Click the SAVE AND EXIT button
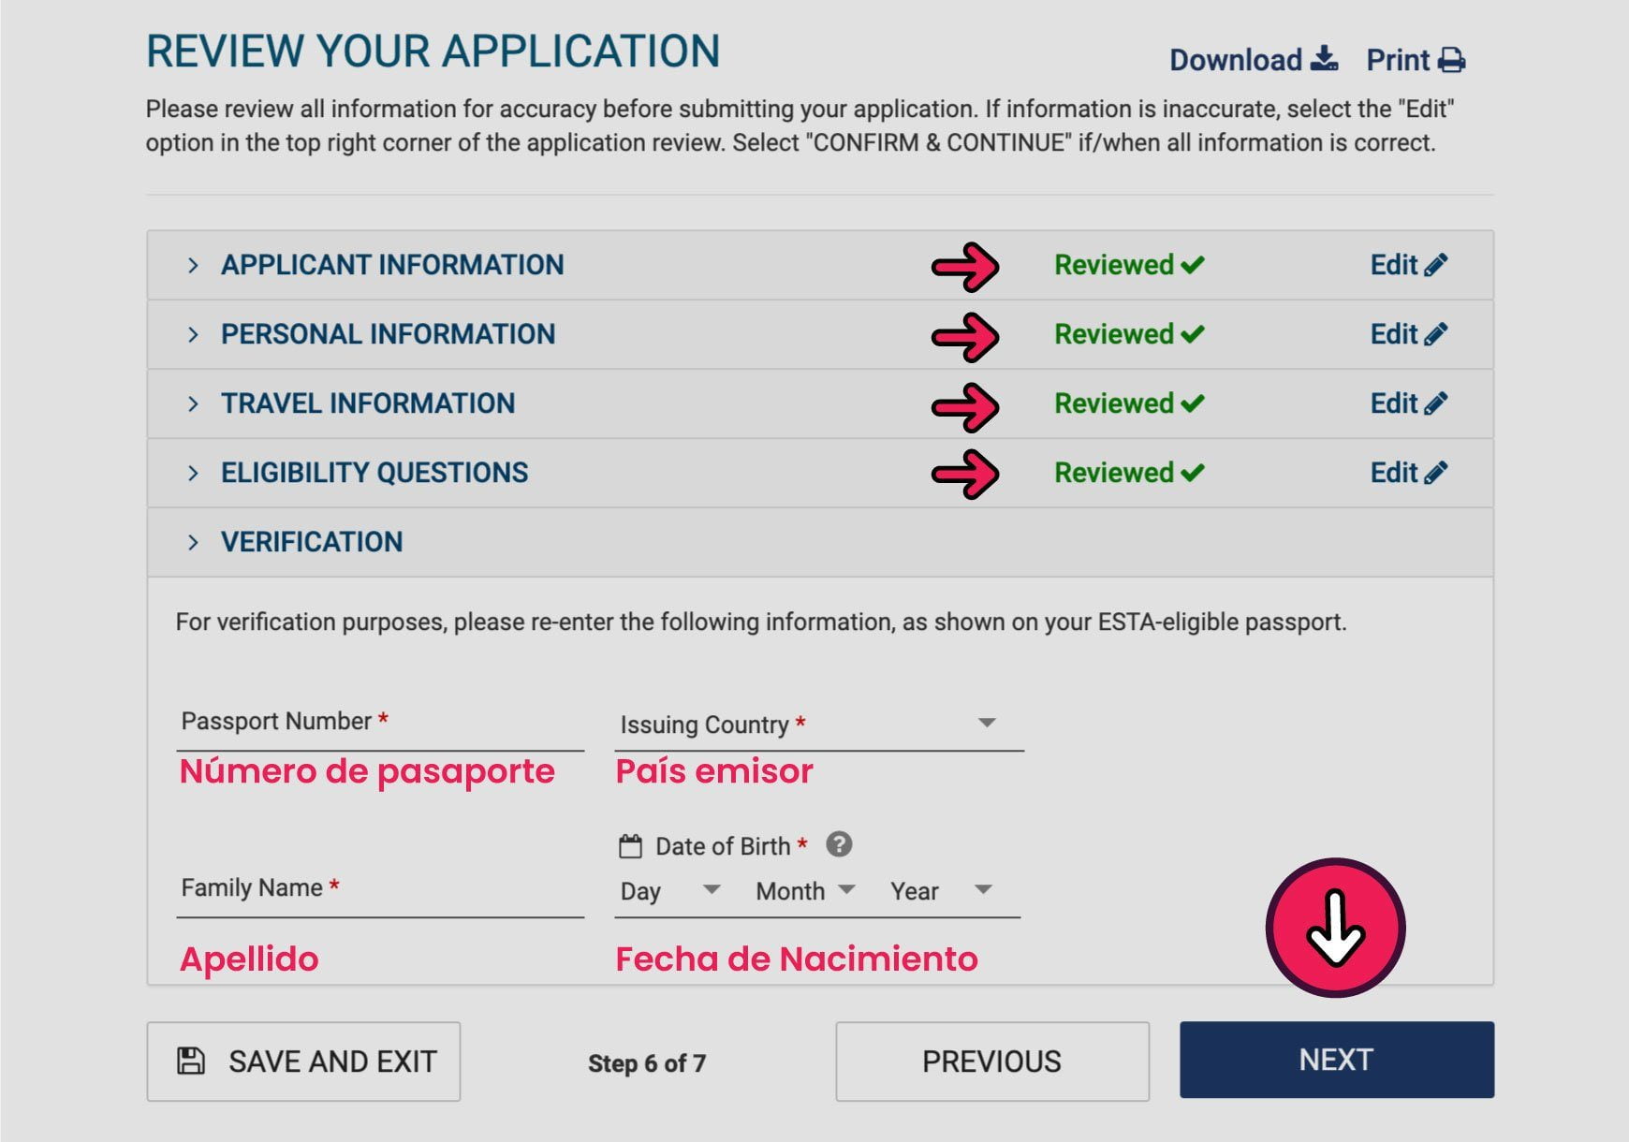This screenshot has height=1142, width=1629. pos(303,1061)
